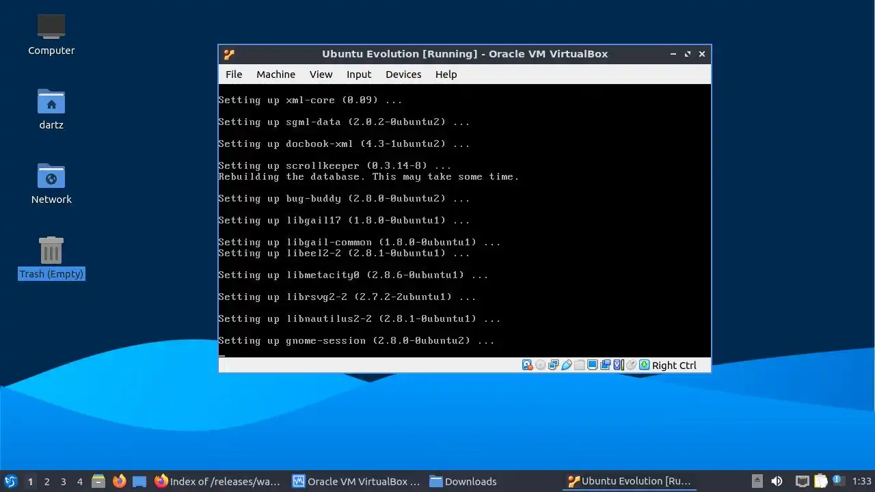Viewport: 875px width, 492px height.
Task: Click 'Setting up scrollkeeper' terminal line
Action: pyautogui.click(x=335, y=165)
